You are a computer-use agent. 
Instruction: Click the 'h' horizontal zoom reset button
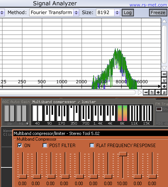click(x=152, y=92)
